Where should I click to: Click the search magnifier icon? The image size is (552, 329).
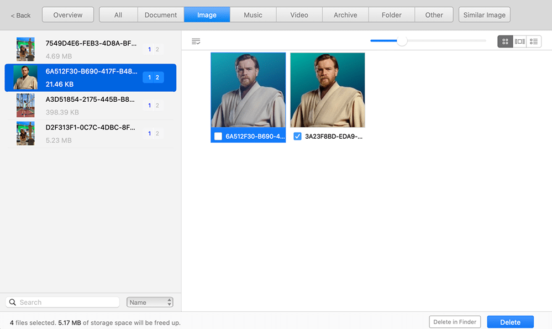point(12,302)
